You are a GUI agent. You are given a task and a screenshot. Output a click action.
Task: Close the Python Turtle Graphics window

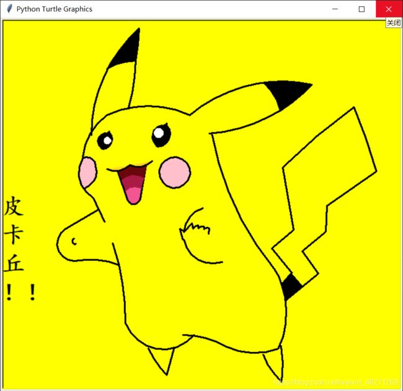389,9
